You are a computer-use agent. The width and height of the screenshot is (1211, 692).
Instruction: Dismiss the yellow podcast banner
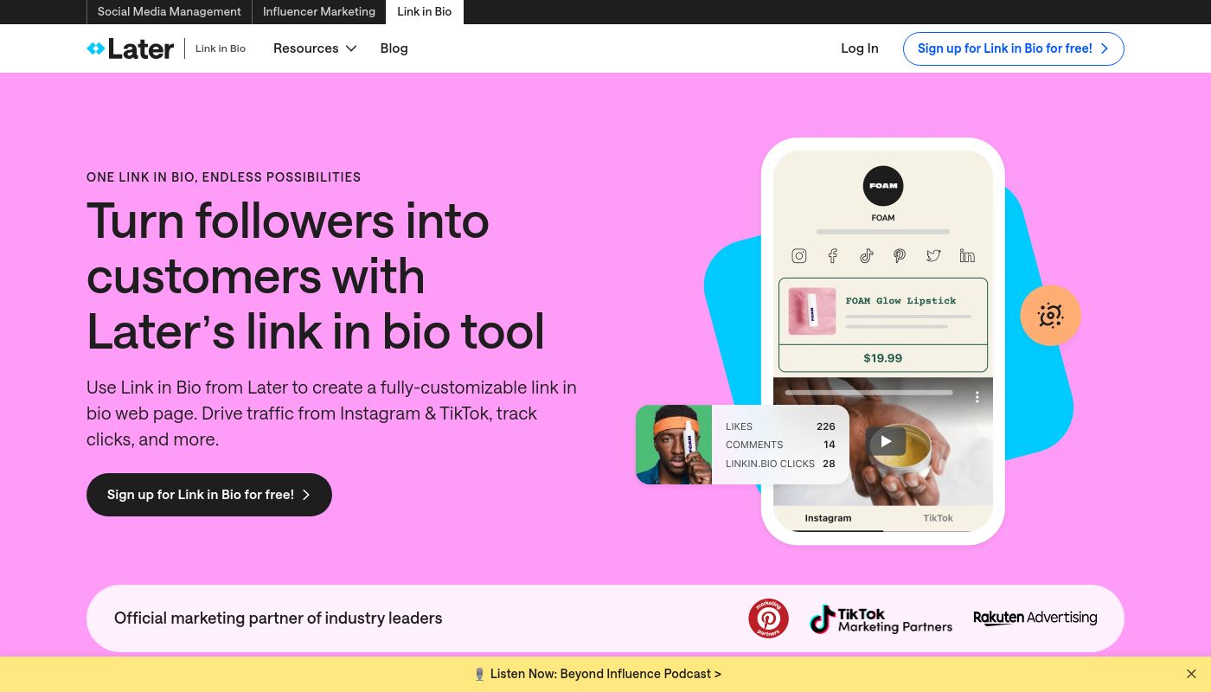coord(1191,674)
